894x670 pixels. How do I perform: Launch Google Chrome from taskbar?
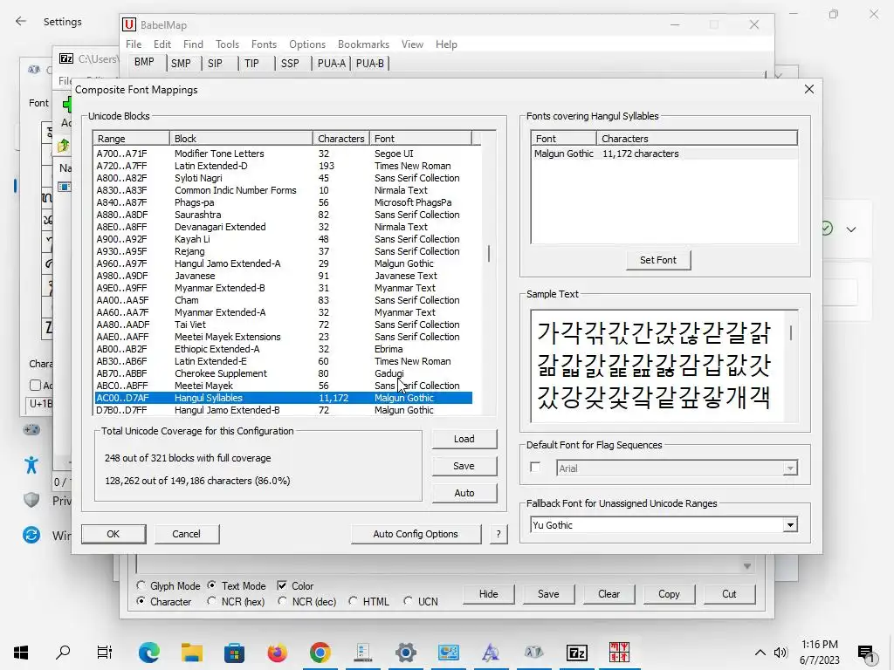pos(320,652)
